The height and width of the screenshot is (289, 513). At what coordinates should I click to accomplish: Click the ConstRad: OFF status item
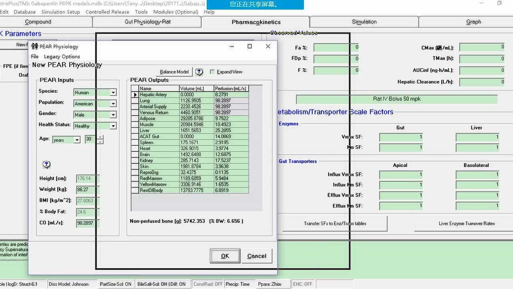pyautogui.click(x=208, y=284)
